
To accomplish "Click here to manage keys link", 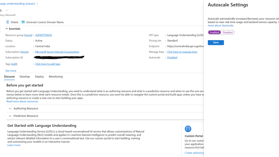I will (x=182, y=52).
